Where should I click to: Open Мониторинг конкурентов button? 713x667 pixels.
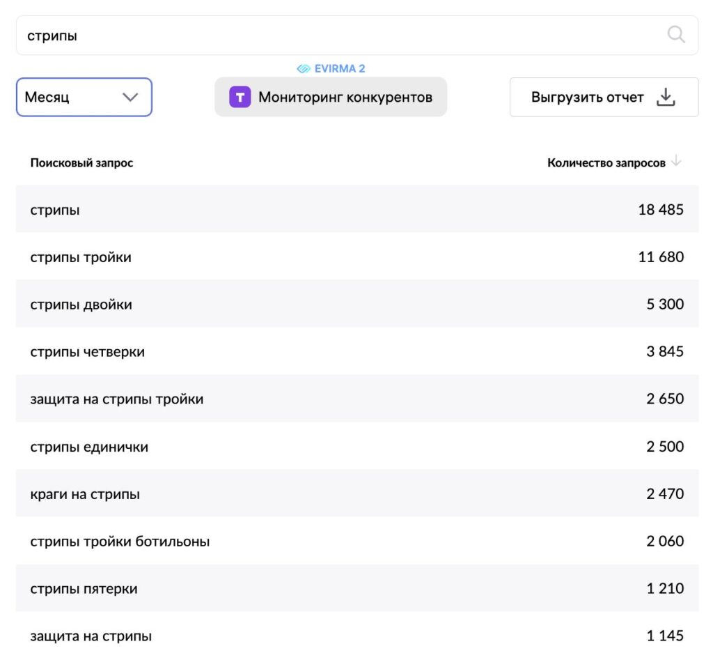pyautogui.click(x=331, y=97)
